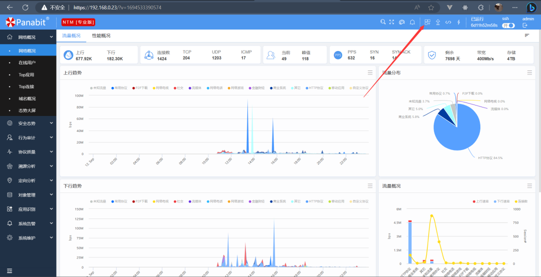Expand the 行为审计 sidebar menu

click(x=28, y=137)
